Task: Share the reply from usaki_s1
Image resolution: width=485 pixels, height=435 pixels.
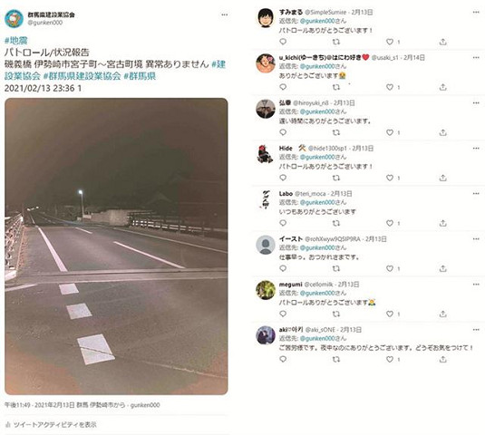Action: point(443,87)
